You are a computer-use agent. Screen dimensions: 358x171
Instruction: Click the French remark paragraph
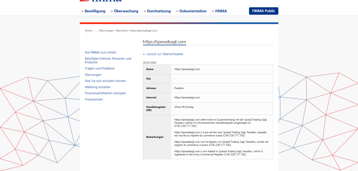[x=220, y=134]
